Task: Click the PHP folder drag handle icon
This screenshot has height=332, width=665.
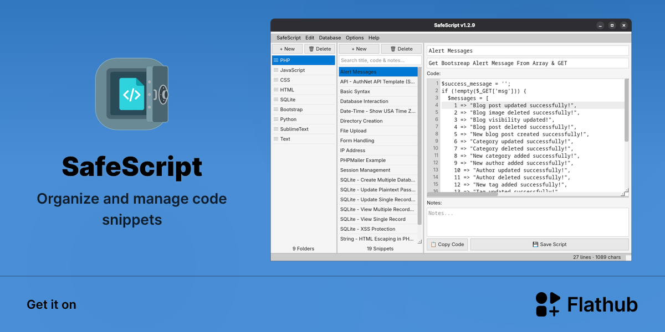Action: 276,60
